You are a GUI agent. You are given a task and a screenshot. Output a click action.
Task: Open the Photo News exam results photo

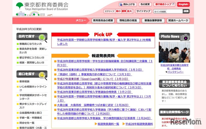pyautogui.click(x=174, y=52)
